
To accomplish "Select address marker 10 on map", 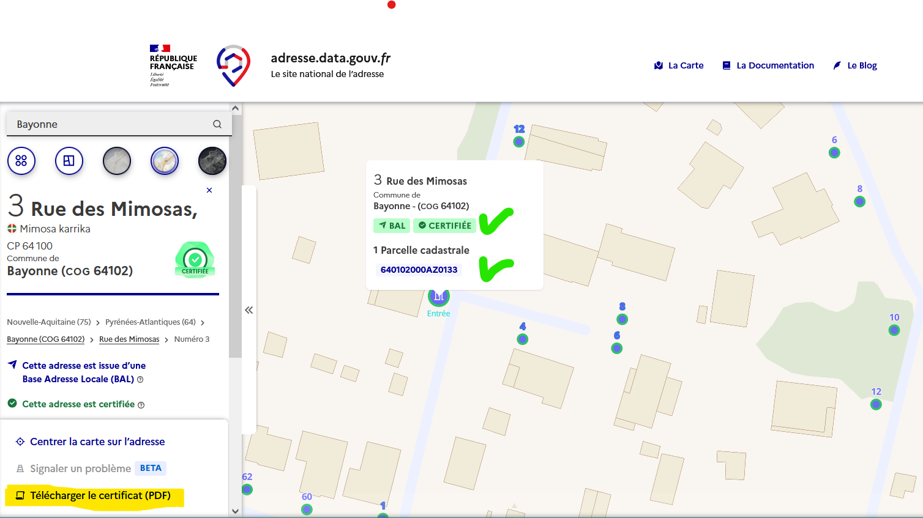I will (x=894, y=330).
